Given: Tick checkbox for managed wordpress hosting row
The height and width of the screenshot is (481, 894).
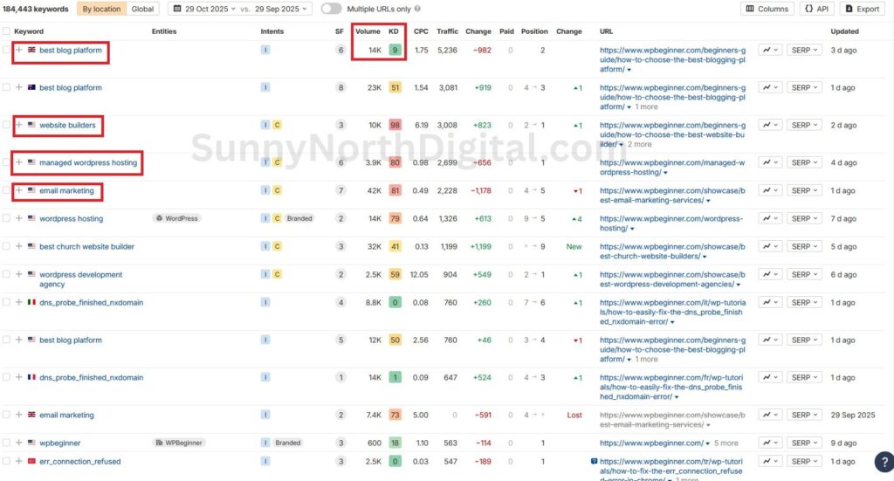Looking at the screenshot, I should [x=6, y=162].
